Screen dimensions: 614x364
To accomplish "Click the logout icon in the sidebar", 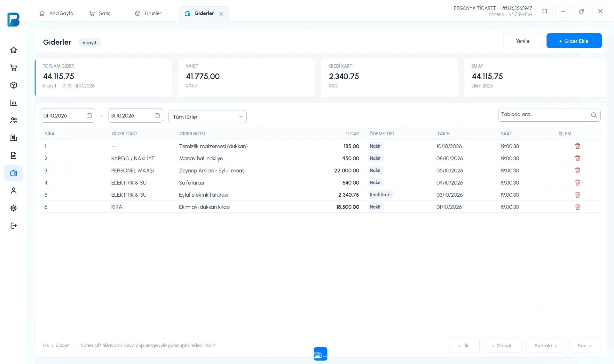I will 13,226.
